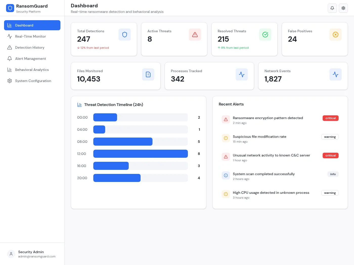
Task: Click the warning icon for High CPU usage
Action: tap(226, 194)
